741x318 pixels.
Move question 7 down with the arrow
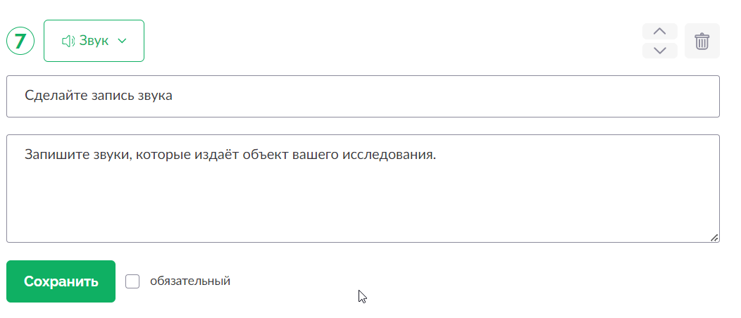click(x=660, y=51)
